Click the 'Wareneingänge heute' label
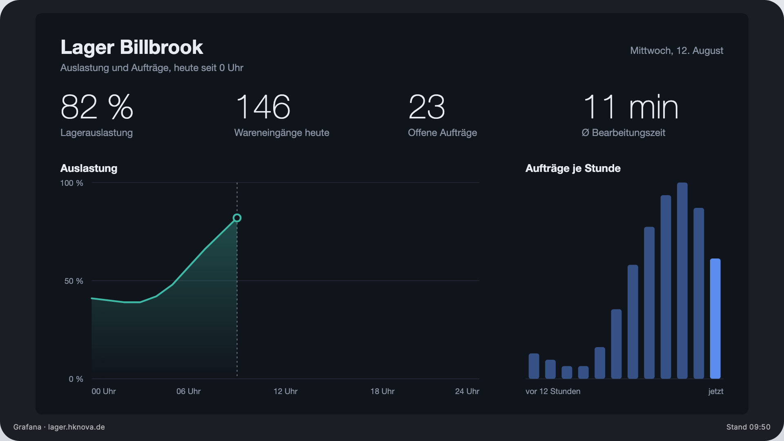Viewport: 784px width, 441px height. [x=282, y=133]
